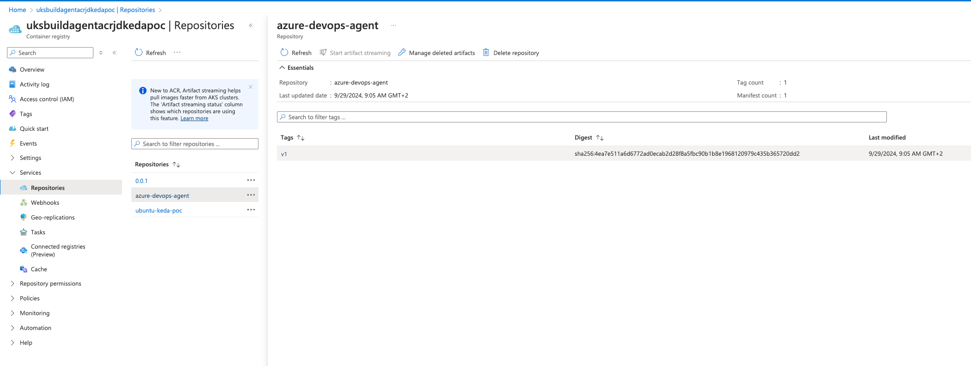The image size is (971, 366).
Task: Open Connected registries (Preview)
Action: pos(58,250)
